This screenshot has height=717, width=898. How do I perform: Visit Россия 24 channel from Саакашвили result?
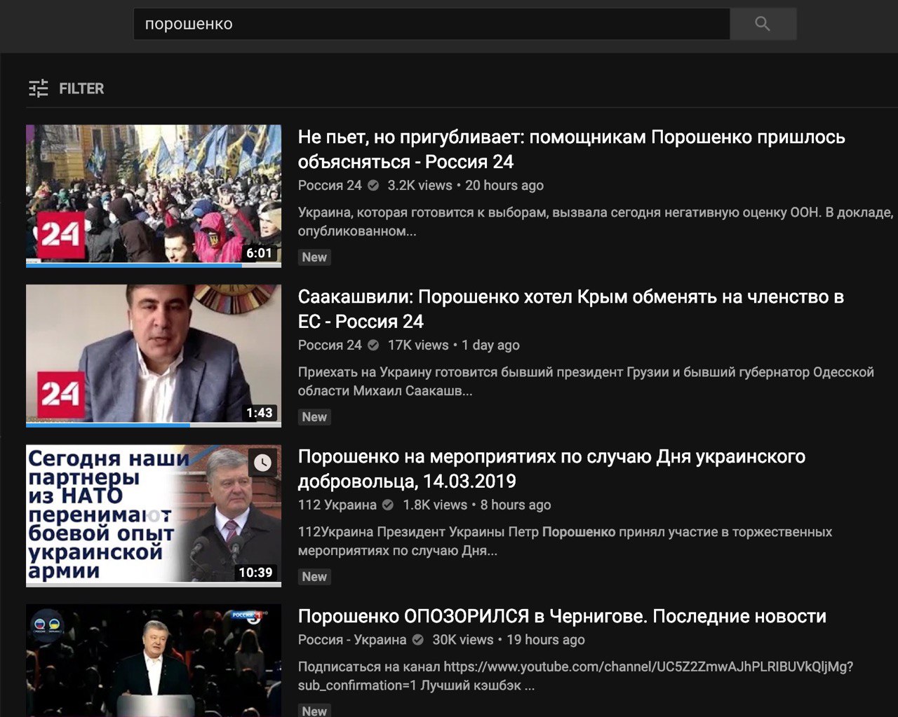point(330,346)
